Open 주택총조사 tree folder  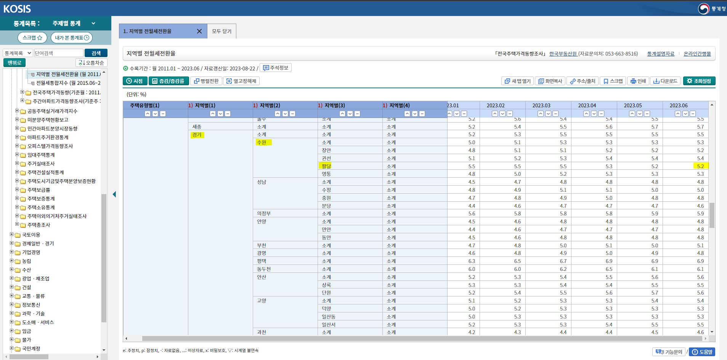click(x=39, y=225)
